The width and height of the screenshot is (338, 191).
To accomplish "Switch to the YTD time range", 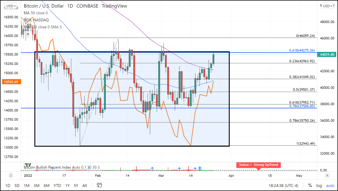I will point(57,185).
